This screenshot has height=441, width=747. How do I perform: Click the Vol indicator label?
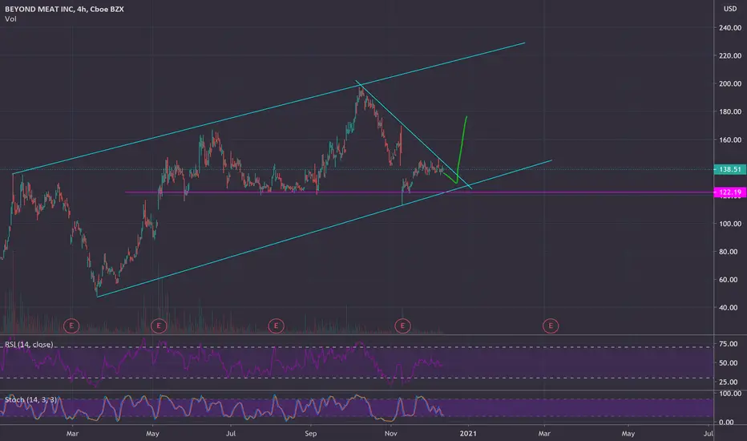pyautogui.click(x=10, y=19)
